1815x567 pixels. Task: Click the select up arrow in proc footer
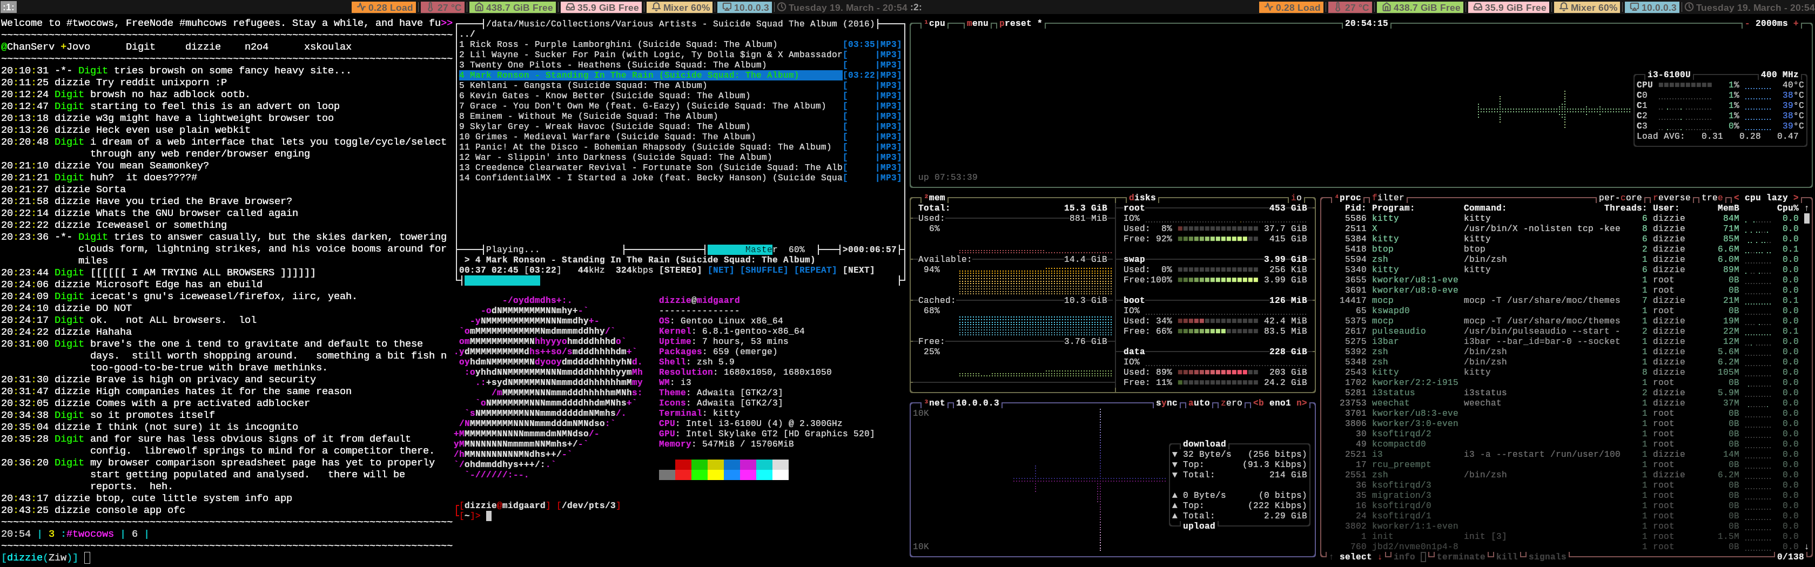(x=1331, y=557)
